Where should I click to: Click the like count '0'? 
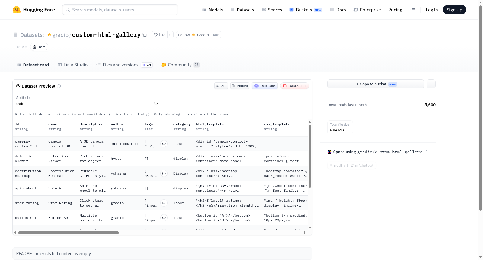tap(170, 35)
